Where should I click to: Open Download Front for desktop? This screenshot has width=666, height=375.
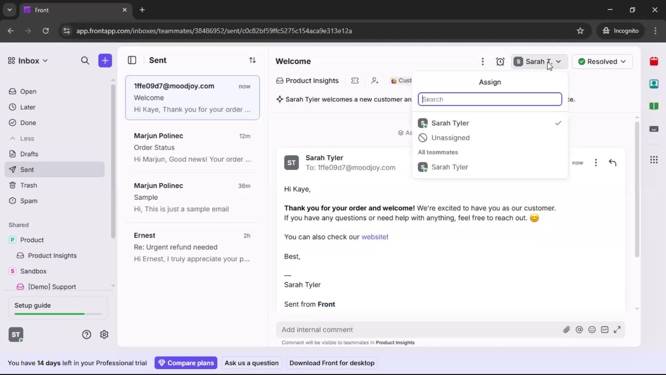(332, 363)
